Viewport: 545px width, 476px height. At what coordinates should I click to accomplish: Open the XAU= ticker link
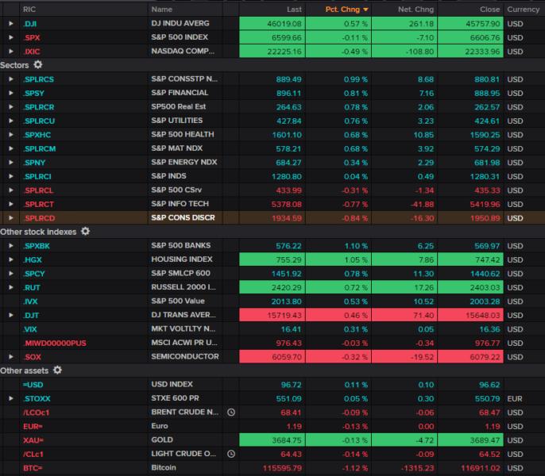pyautogui.click(x=33, y=440)
